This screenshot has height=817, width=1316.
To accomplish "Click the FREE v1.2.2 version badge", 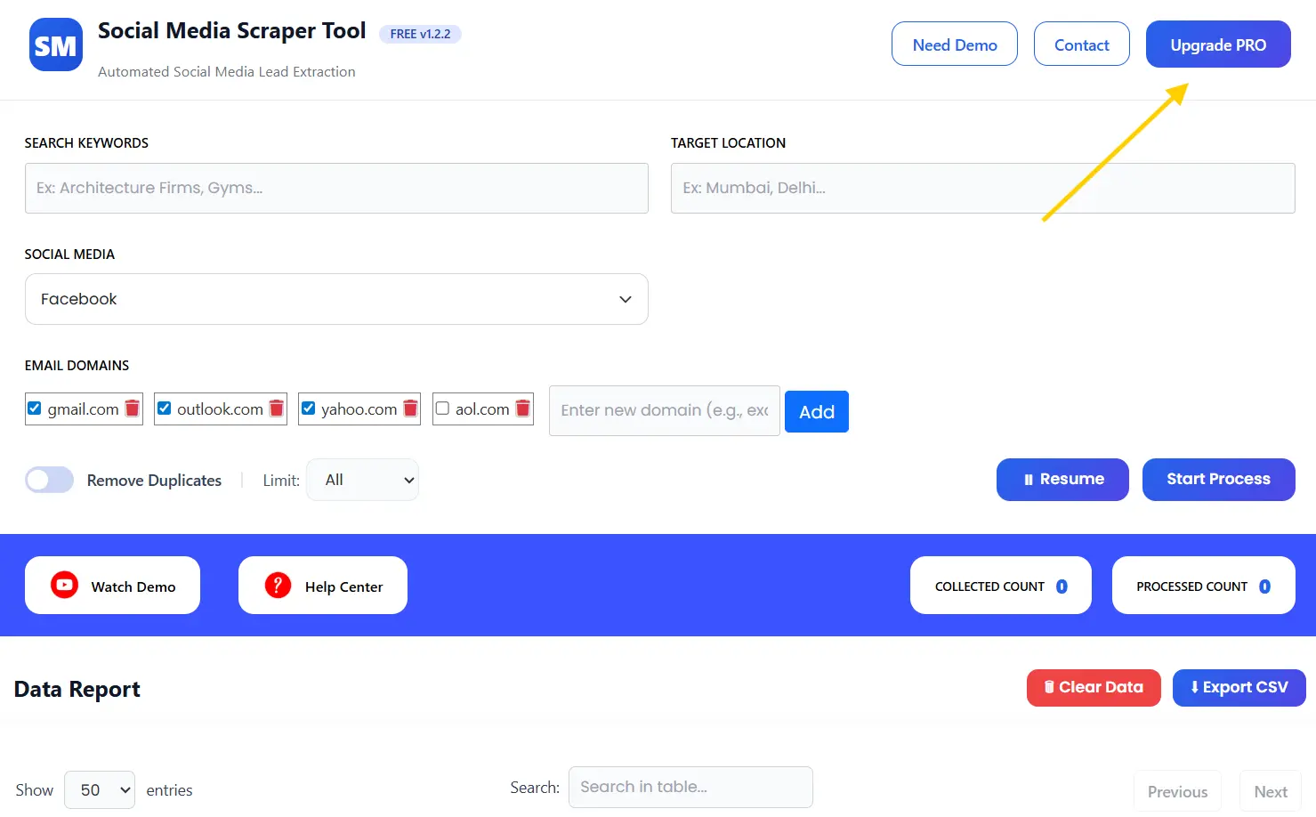I will (x=420, y=34).
